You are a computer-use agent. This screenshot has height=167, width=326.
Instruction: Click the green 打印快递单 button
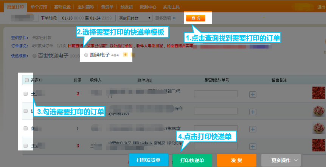(x=192, y=160)
